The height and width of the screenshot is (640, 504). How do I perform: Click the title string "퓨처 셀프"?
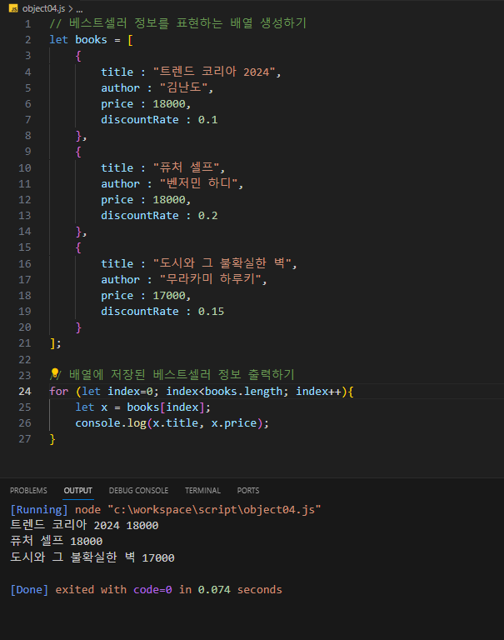(x=186, y=167)
